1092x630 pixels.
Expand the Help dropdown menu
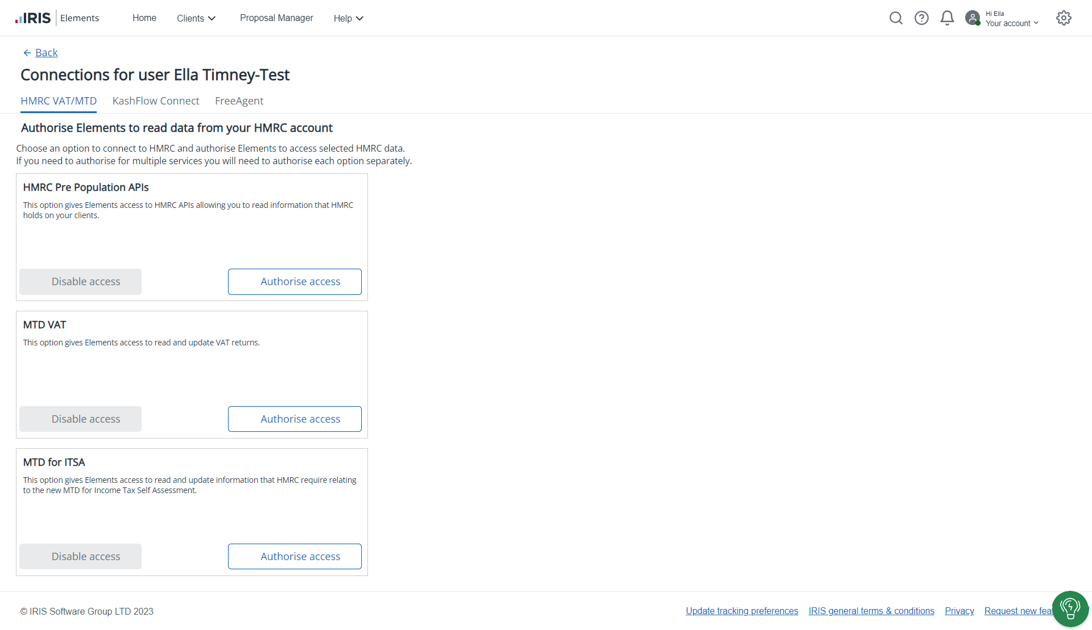click(348, 18)
